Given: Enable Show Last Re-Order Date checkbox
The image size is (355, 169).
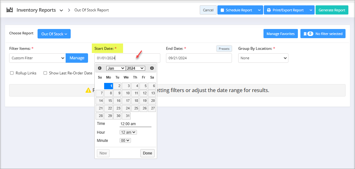Looking at the screenshot, I should [45, 73].
